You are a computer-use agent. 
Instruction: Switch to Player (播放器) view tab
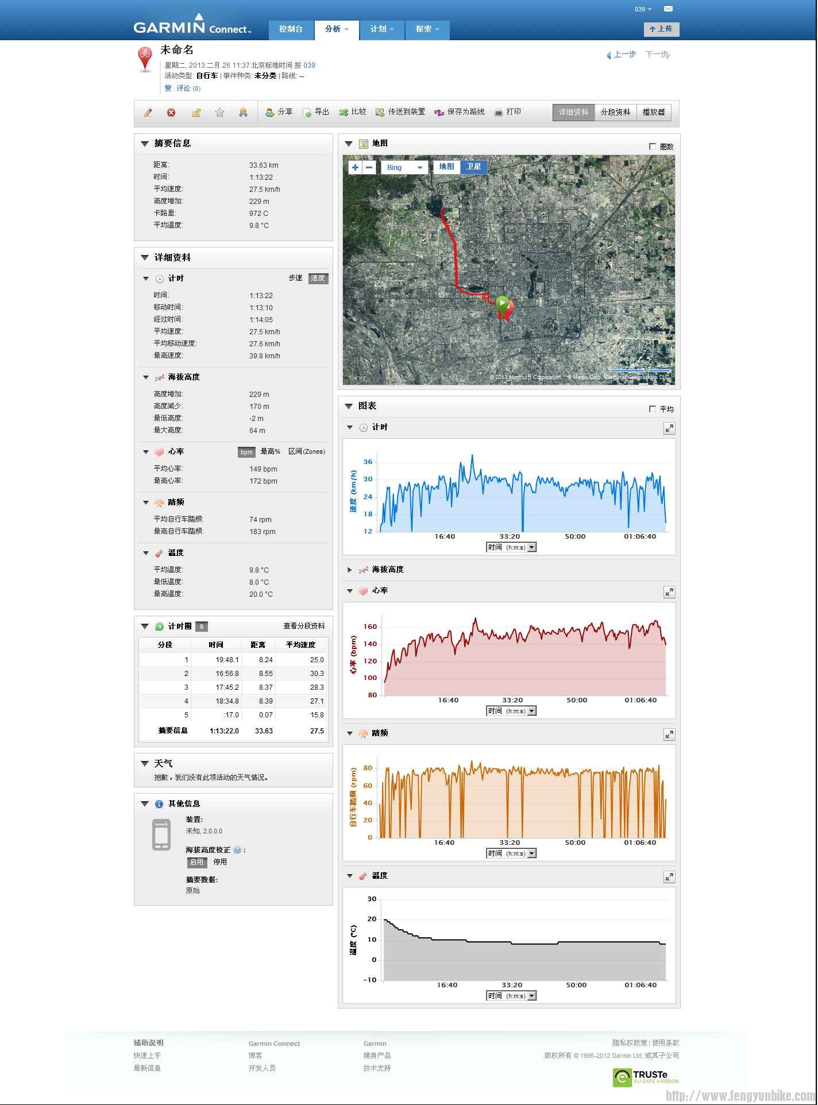pos(654,113)
